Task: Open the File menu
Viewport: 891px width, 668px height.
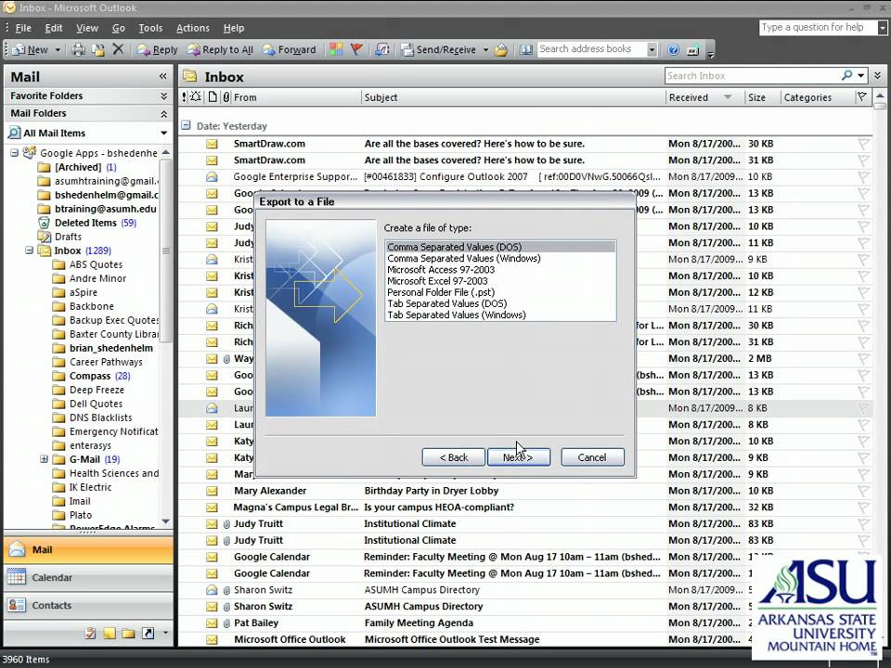Action: point(23,28)
